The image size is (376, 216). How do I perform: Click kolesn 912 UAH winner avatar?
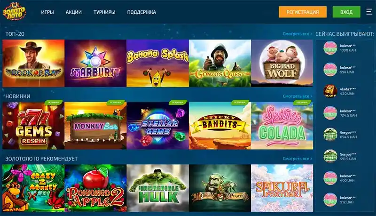click(330, 200)
